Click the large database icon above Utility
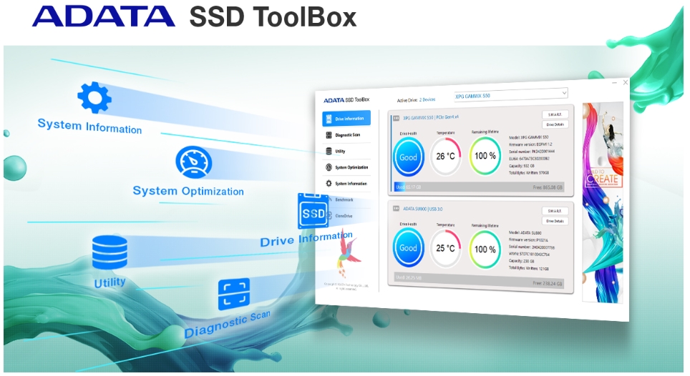 pos(110,252)
